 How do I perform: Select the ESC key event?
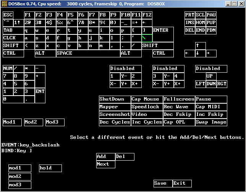[x=8, y=15]
